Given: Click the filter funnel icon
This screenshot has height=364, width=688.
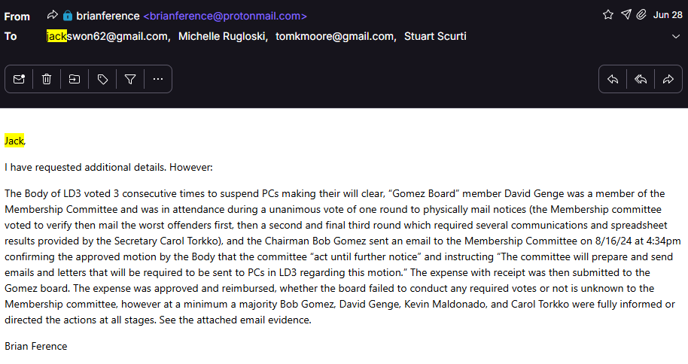Looking at the screenshot, I should click(130, 79).
